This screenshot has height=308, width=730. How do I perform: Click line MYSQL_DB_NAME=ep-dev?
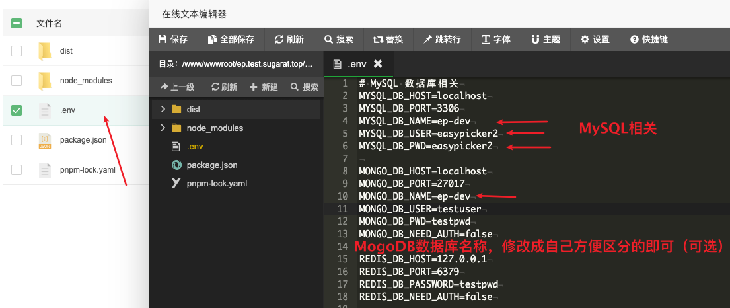click(x=414, y=121)
